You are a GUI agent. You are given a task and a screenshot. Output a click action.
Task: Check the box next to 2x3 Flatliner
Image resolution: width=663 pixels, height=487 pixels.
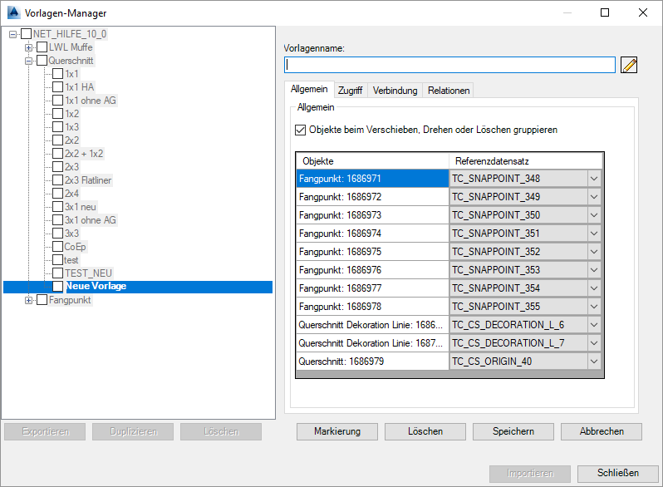click(x=57, y=180)
